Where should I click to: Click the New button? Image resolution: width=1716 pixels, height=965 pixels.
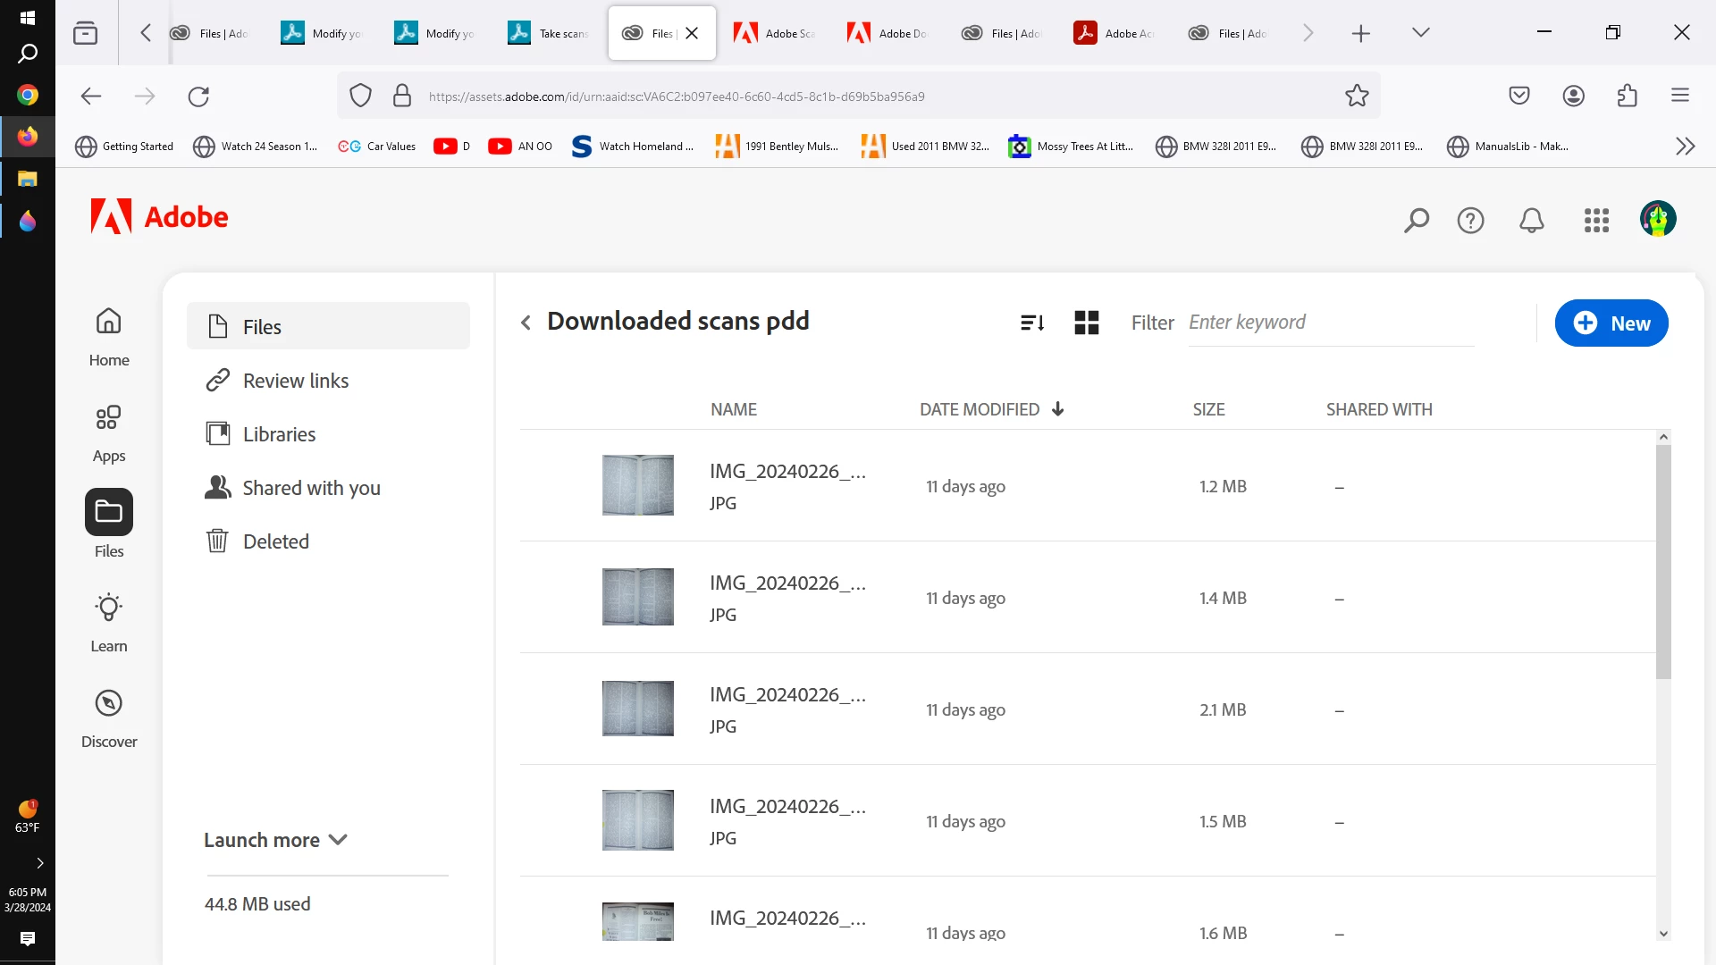pyautogui.click(x=1611, y=323)
